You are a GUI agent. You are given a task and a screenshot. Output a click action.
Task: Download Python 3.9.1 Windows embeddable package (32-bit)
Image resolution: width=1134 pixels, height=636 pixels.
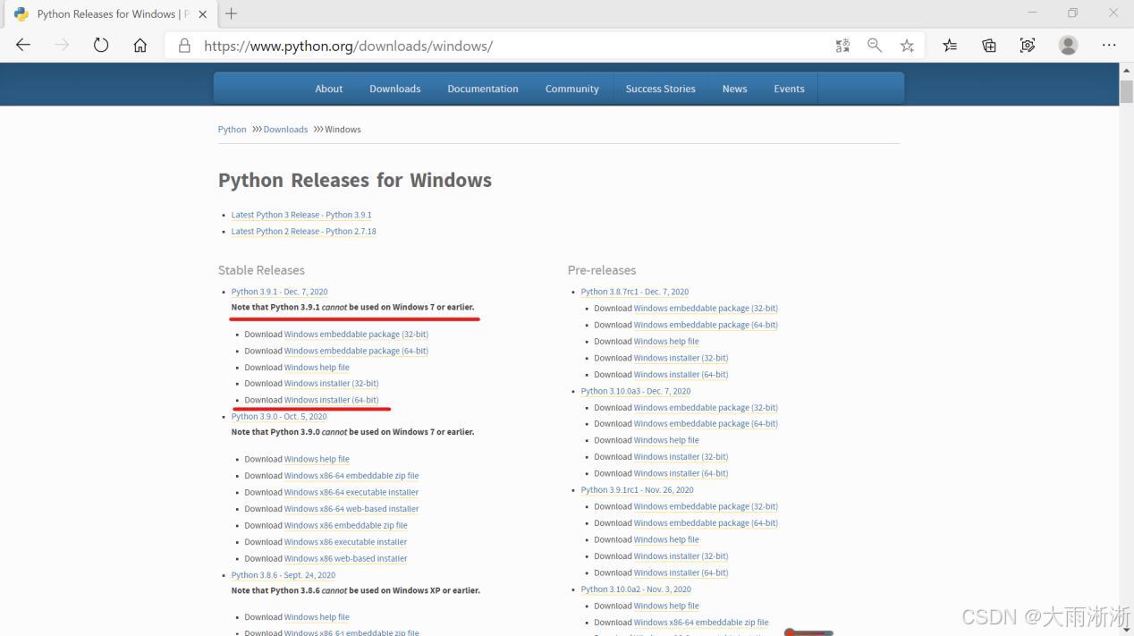(x=356, y=335)
